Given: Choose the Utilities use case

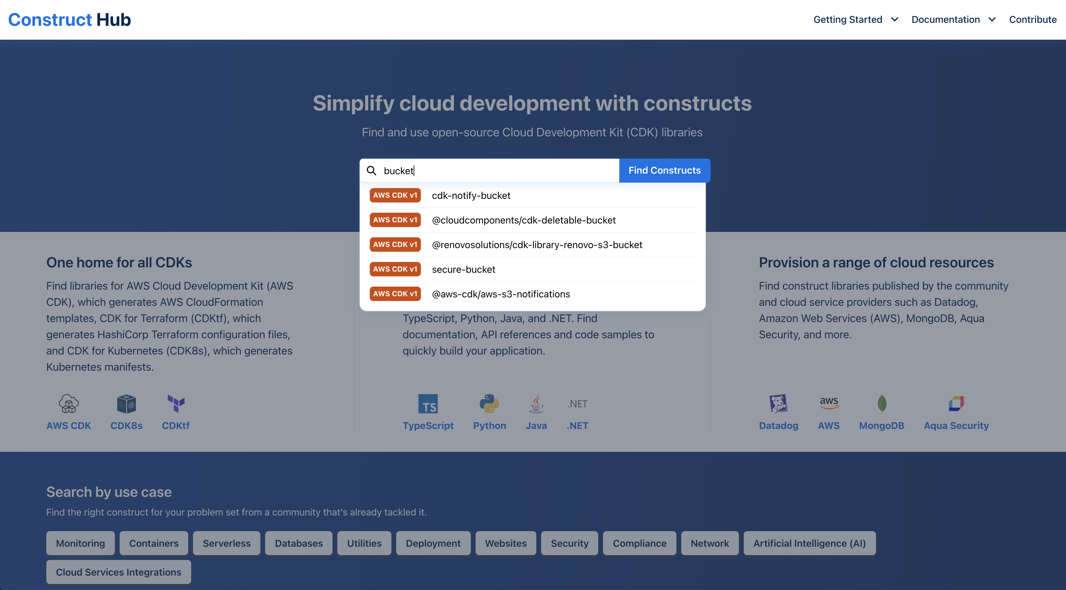Looking at the screenshot, I should click(x=364, y=543).
